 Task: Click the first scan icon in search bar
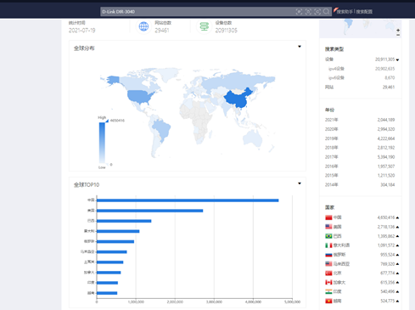299,12
